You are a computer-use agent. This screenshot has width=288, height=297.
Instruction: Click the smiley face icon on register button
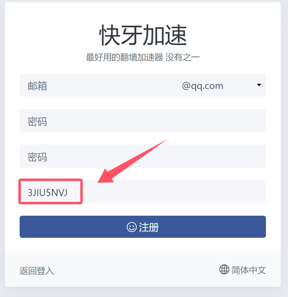pyautogui.click(x=132, y=227)
